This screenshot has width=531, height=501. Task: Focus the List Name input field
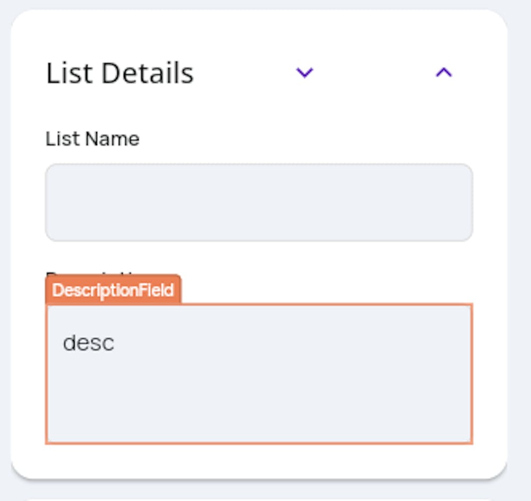[x=259, y=202]
